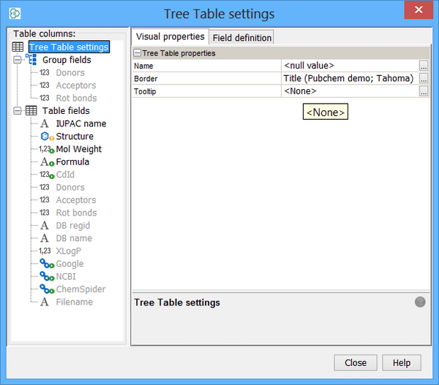Screen dimensions: 439x385
Task: Select the Visual properties tab
Action: [170, 37]
